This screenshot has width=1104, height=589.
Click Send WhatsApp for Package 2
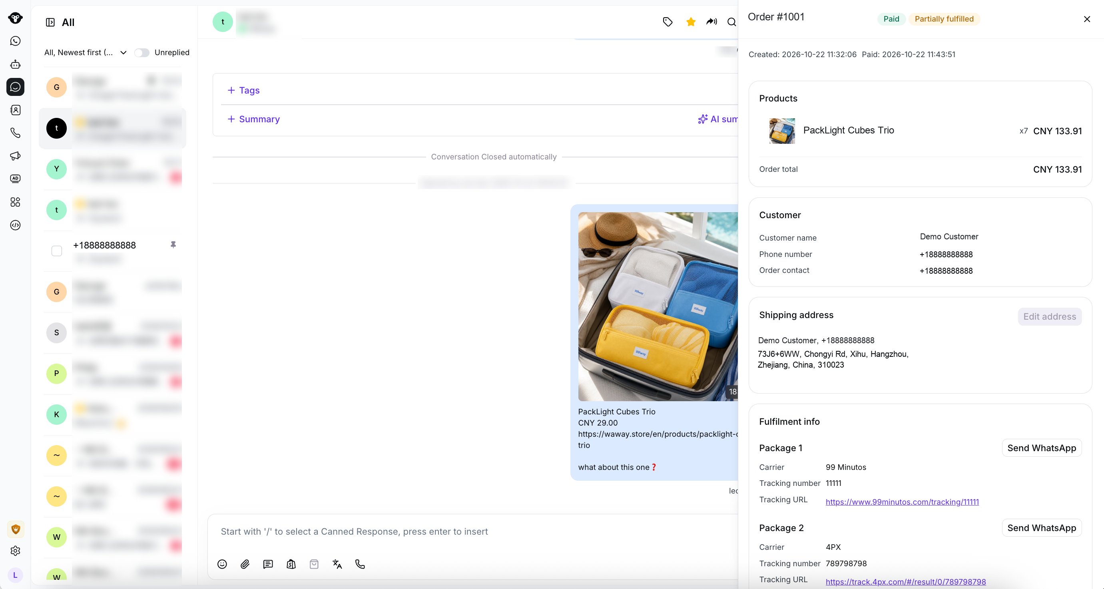tap(1041, 528)
